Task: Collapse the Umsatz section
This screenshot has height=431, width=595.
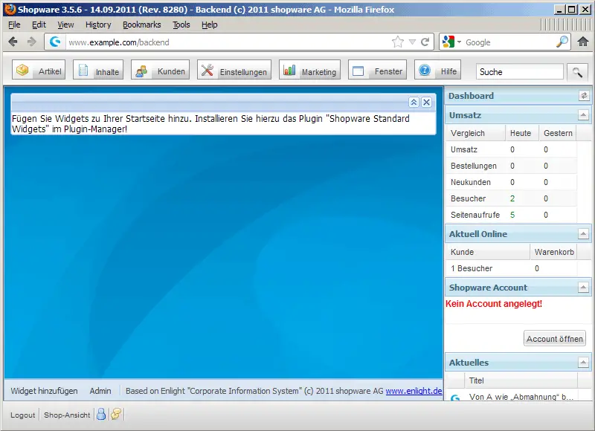Action: tap(583, 115)
